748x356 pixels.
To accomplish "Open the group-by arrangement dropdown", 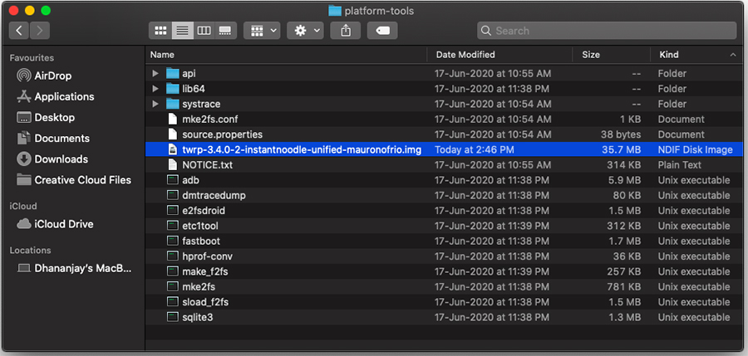I will click(x=262, y=31).
